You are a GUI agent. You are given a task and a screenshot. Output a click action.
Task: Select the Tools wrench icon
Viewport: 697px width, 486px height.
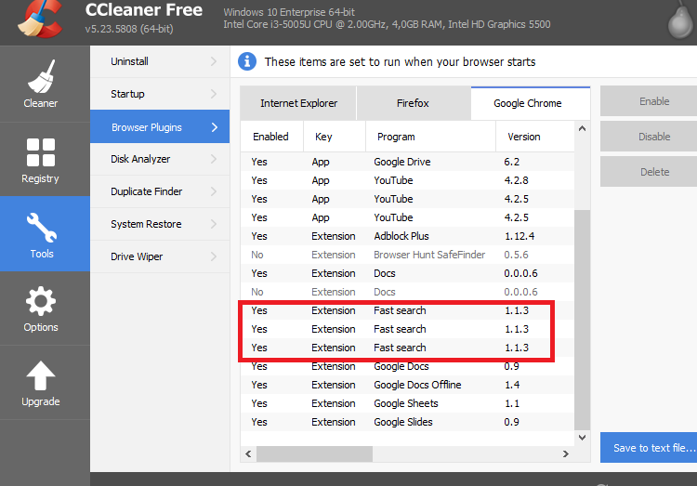click(x=41, y=228)
